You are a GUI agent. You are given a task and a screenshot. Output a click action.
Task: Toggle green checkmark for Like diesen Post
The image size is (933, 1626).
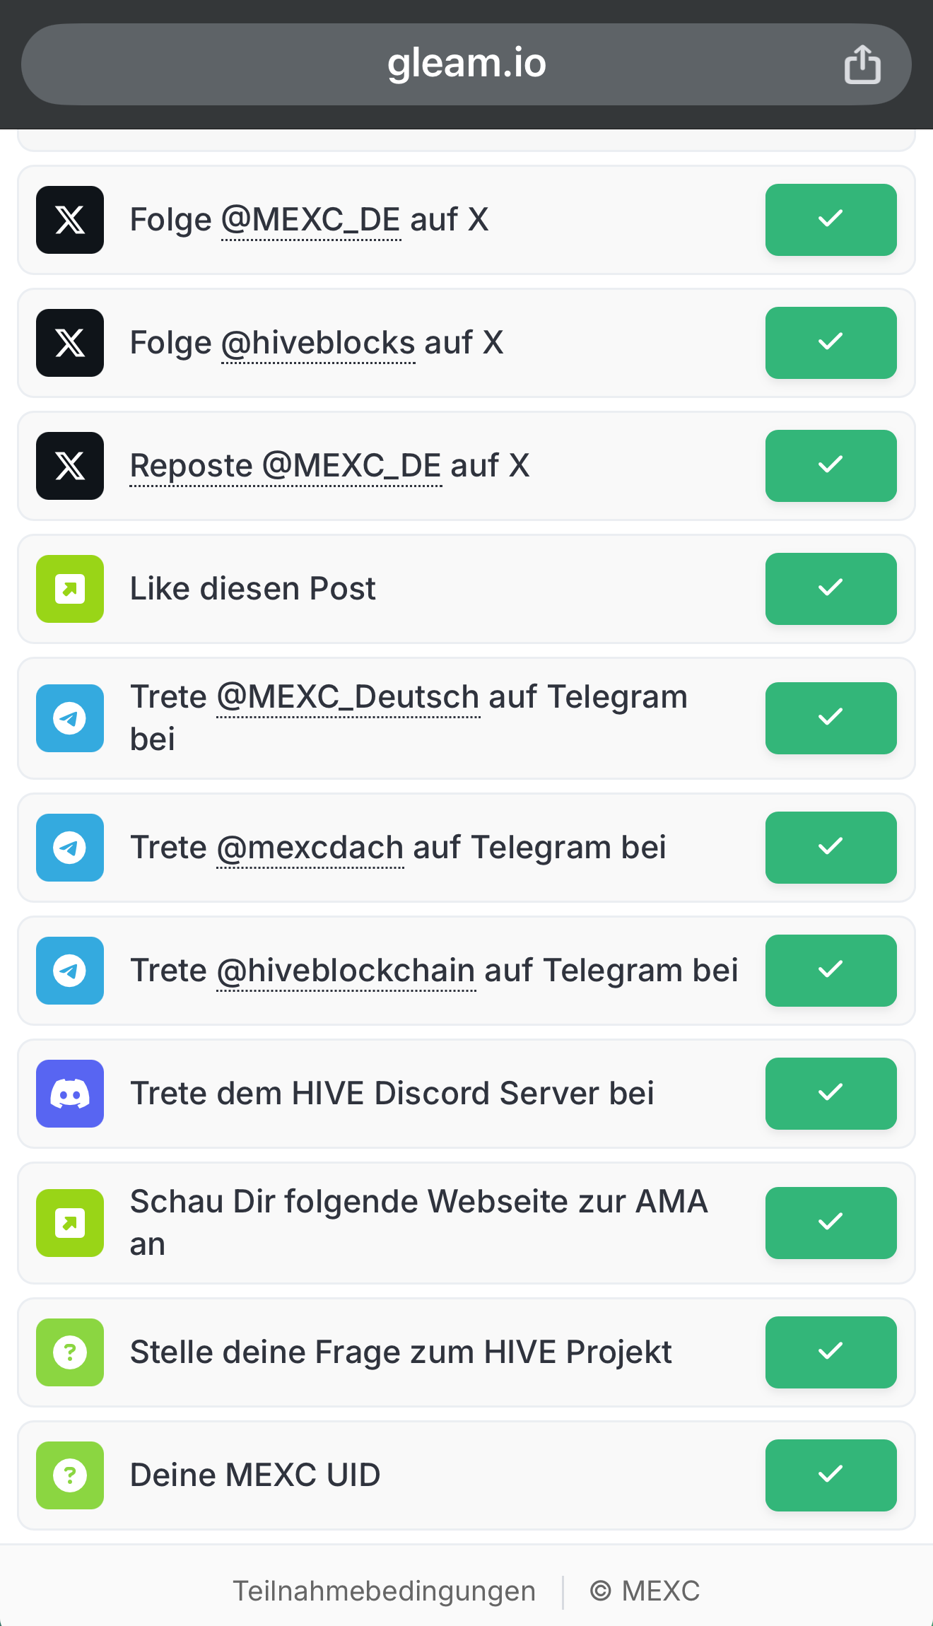[x=831, y=589]
